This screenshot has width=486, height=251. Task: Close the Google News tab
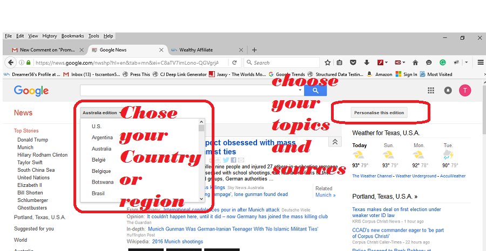pos(161,50)
